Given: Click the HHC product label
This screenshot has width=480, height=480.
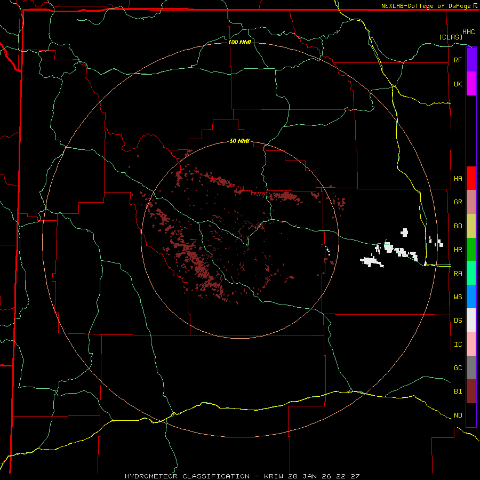Looking at the screenshot, I should (468, 32).
